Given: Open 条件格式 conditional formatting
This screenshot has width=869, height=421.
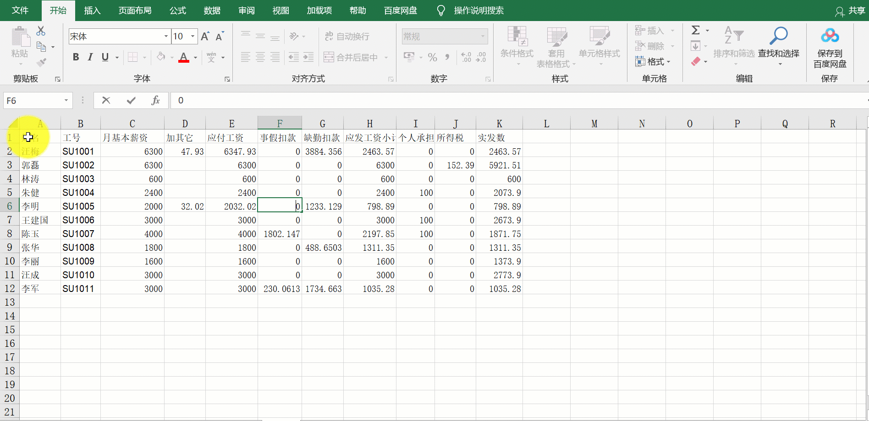Looking at the screenshot, I should click(x=517, y=46).
